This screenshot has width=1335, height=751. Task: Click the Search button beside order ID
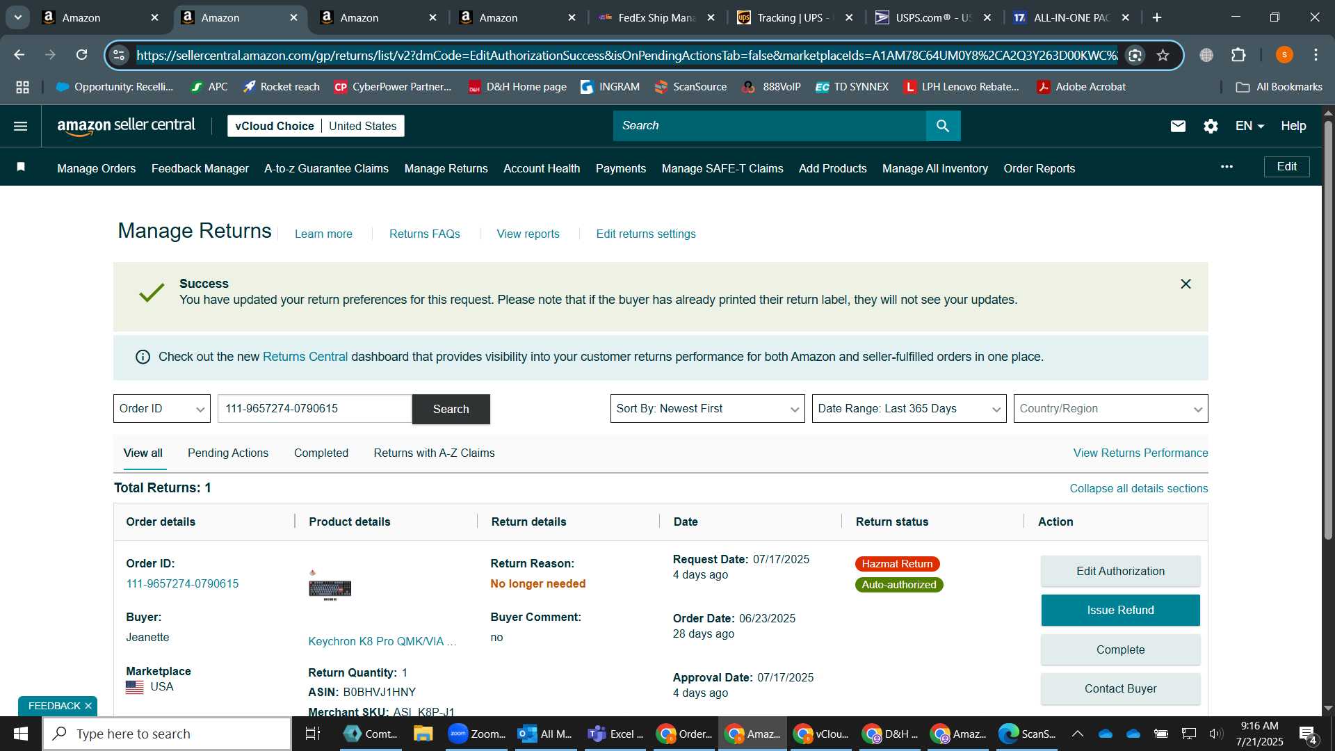451,409
